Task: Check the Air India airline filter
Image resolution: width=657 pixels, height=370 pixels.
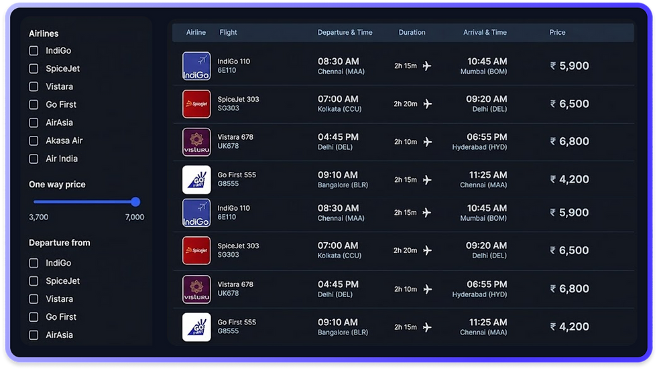Action: (x=34, y=159)
